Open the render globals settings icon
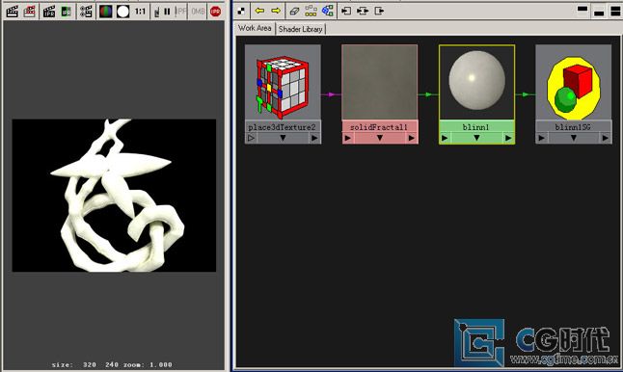The width and height of the screenshot is (623, 372). [86, 12]
